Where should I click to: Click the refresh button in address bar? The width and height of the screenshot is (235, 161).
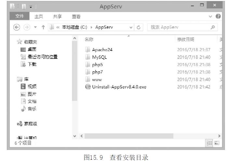pyautogui.click(x=138, y=28)
